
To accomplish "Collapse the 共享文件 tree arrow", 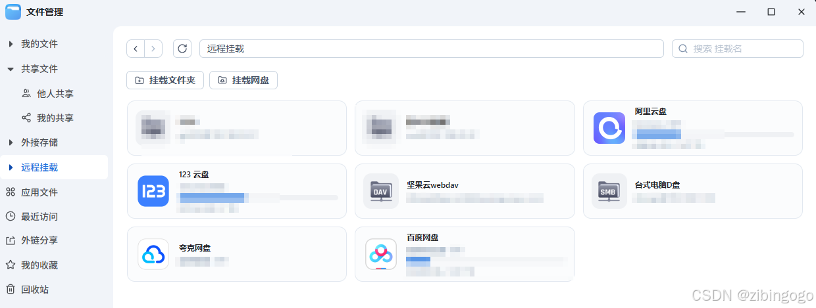I will 11,69.
